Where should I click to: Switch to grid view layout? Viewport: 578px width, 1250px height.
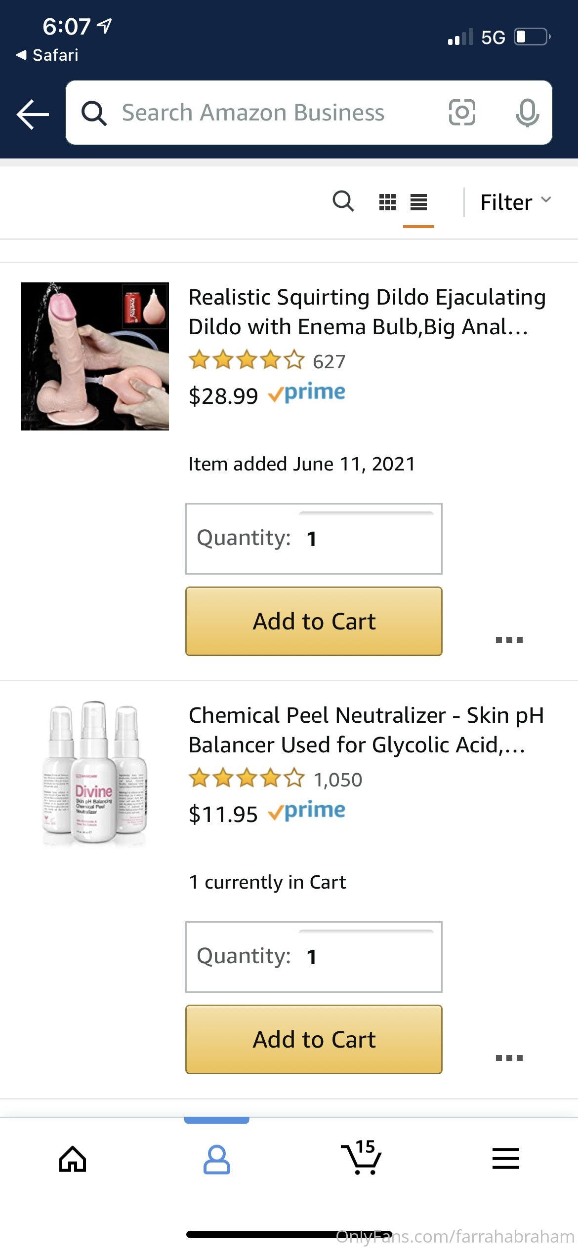pos(387,202)
